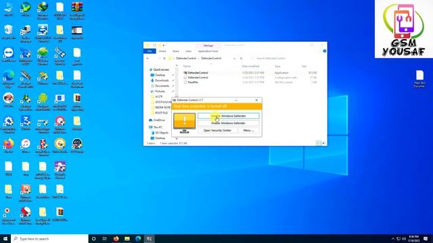
Task: Click the orange warning monitor icon
Action: coord(184,123)
